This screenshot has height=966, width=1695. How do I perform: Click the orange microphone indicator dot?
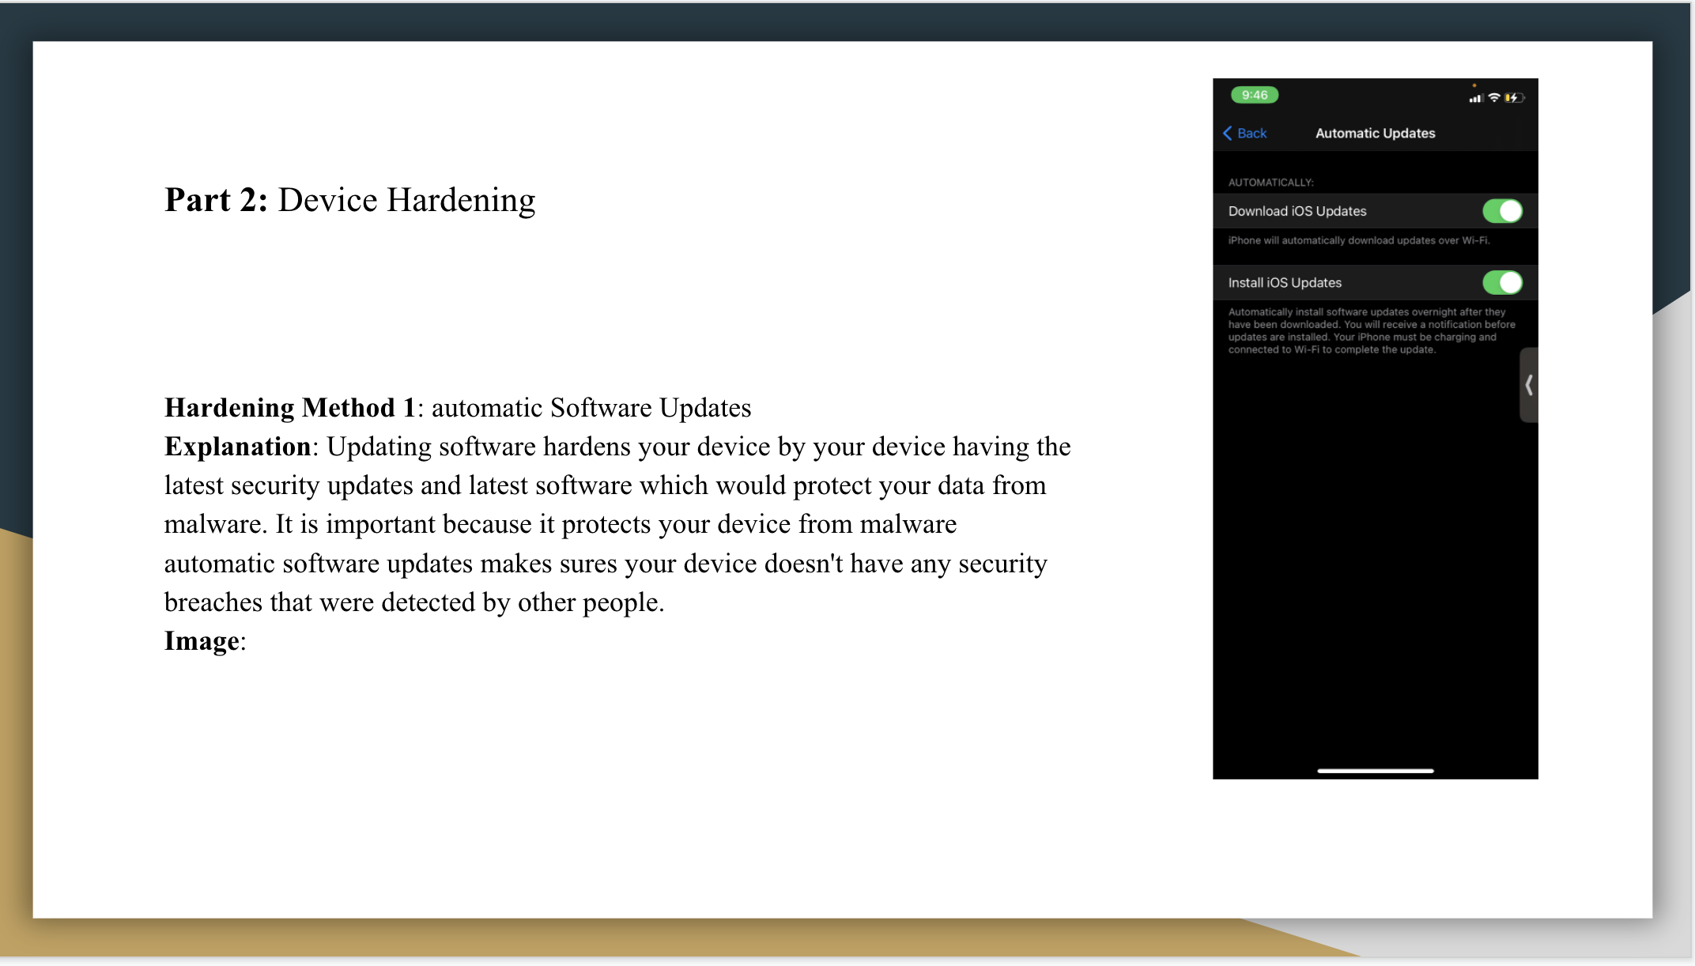(1474, 85)
